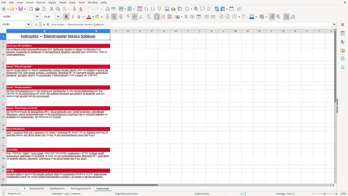
Task: Switch to the Planningsoverzicht sheet tab
Action: 81,188
